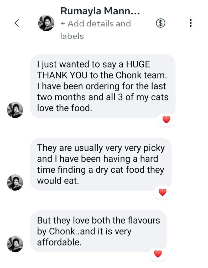Toggle heart reaction on the thank-you message
This screenshot has height=268, width=208.
(166, 120)
